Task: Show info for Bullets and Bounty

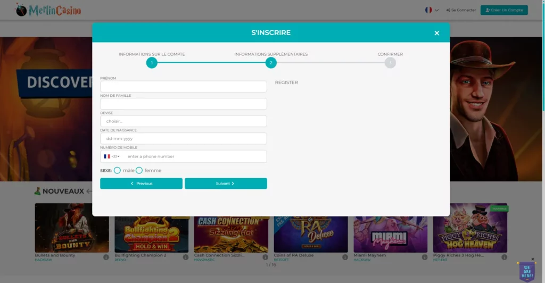Action: [x=106, y=257]
